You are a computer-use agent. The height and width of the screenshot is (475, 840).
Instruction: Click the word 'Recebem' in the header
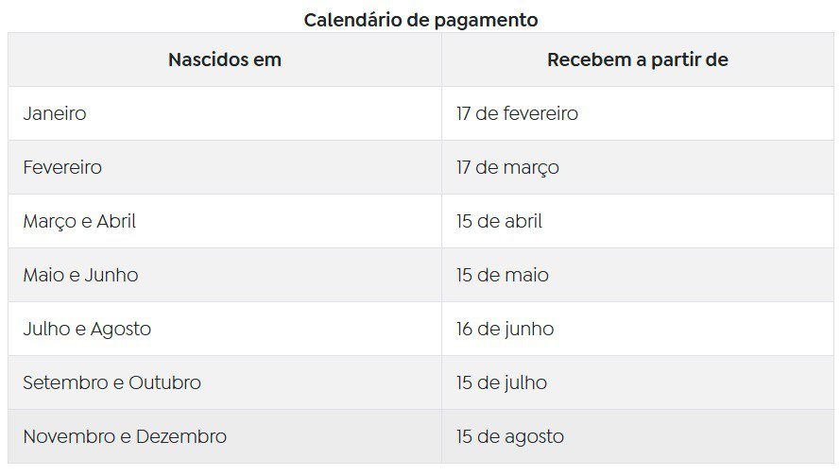(590, 59)
